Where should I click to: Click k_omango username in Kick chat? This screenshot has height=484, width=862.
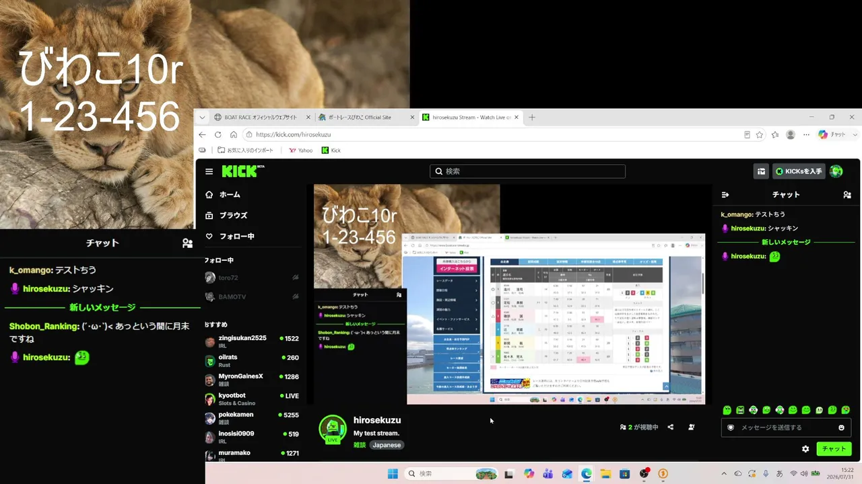pyautogui.click(x=737, y=214)
